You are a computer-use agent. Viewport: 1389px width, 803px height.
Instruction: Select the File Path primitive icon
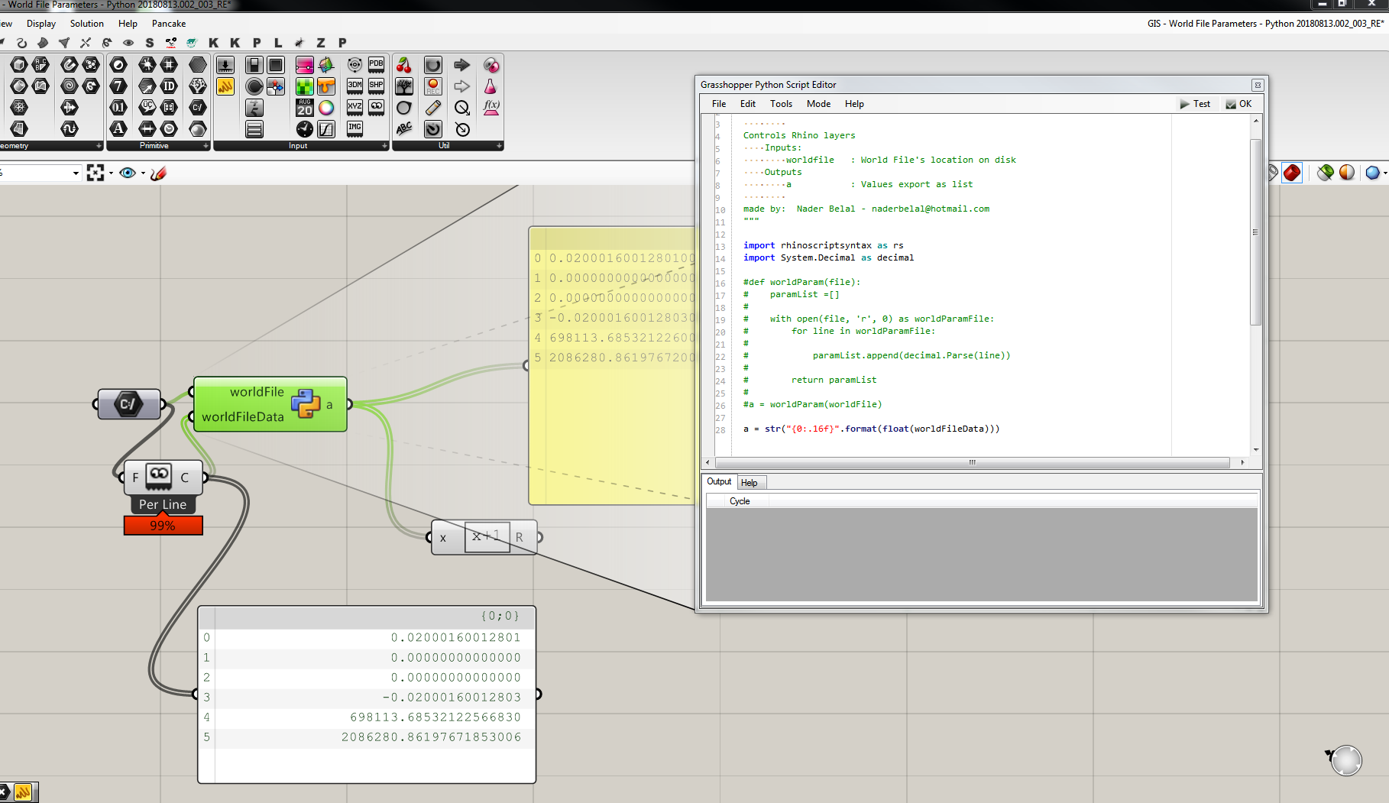coord(197,107)
